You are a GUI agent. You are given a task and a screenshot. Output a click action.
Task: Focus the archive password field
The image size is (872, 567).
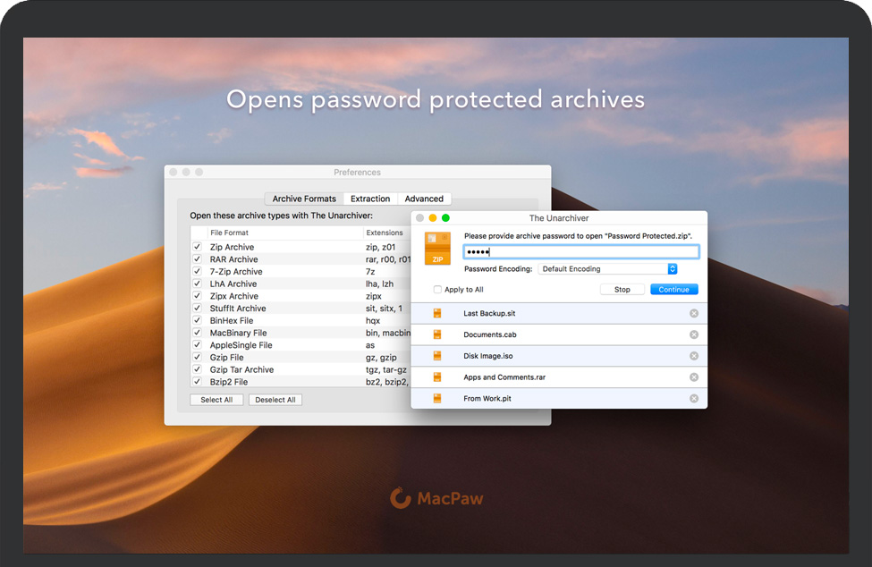[581, 252]
